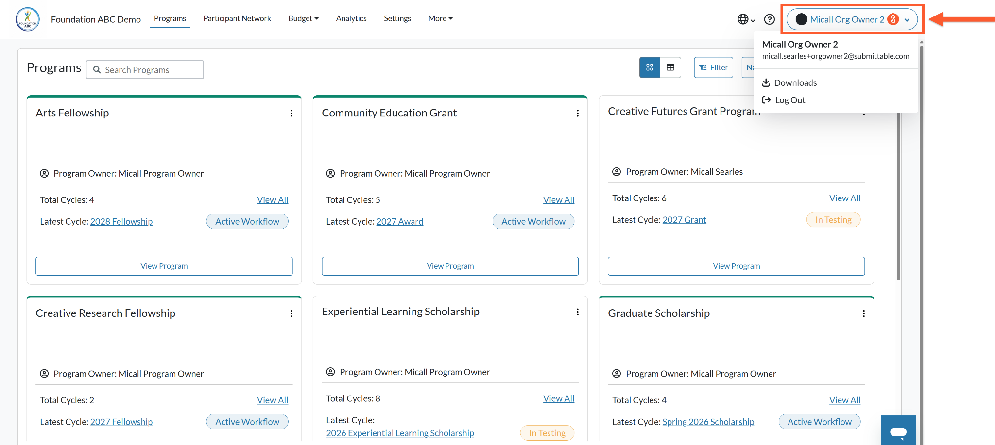The width and height of the screenshot is (995, 445).
Task: Open Experiential Learning Scholarship options menu
Action: point(578,312)
